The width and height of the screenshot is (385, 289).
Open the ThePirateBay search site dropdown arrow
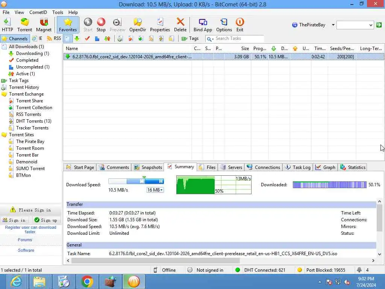pos(333,25)
